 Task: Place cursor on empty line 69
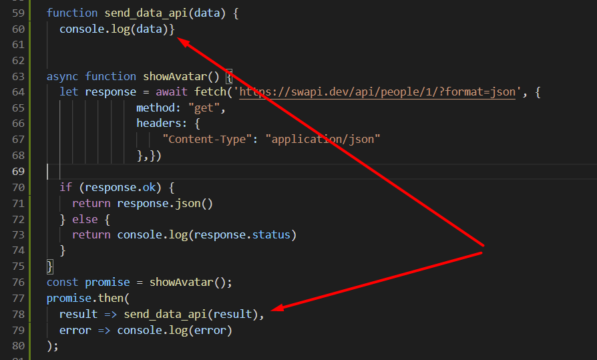tap(322, 172)
